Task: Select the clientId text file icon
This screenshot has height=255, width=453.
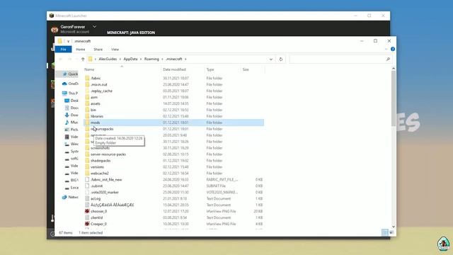Action: pos(87,217)
